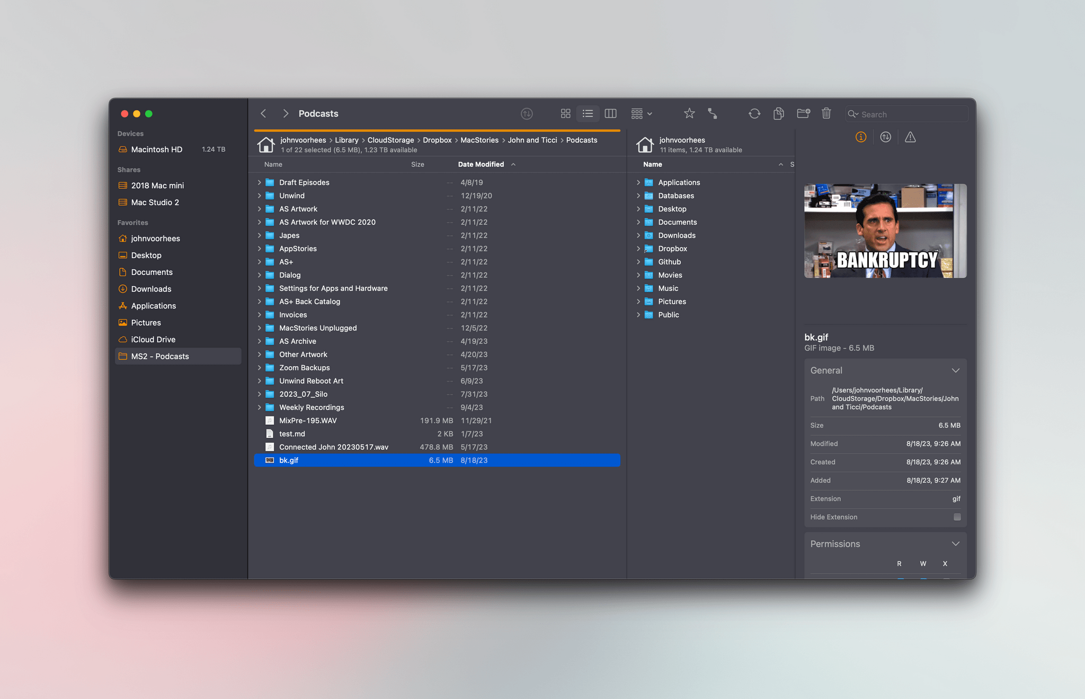Image resolution: width=1085 pixels, height=699 pixels.
Task: Switch to column view
Action: [x=610, y=114]
